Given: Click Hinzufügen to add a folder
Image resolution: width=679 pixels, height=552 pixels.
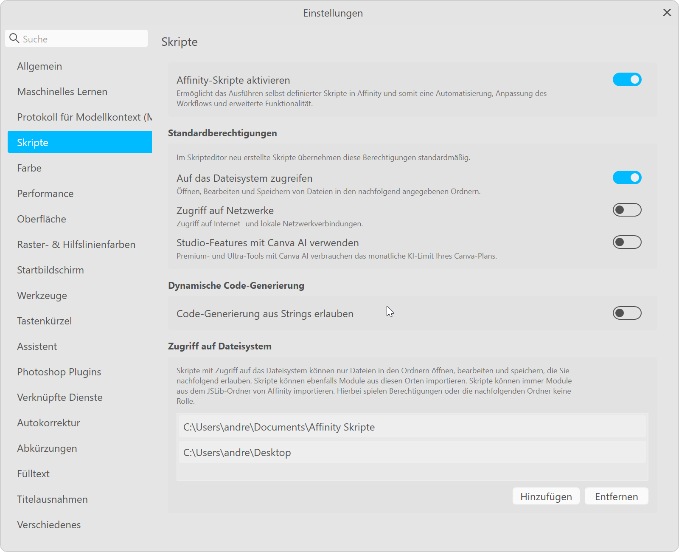Looking at the screenshot, I should [x=546, y=496].
